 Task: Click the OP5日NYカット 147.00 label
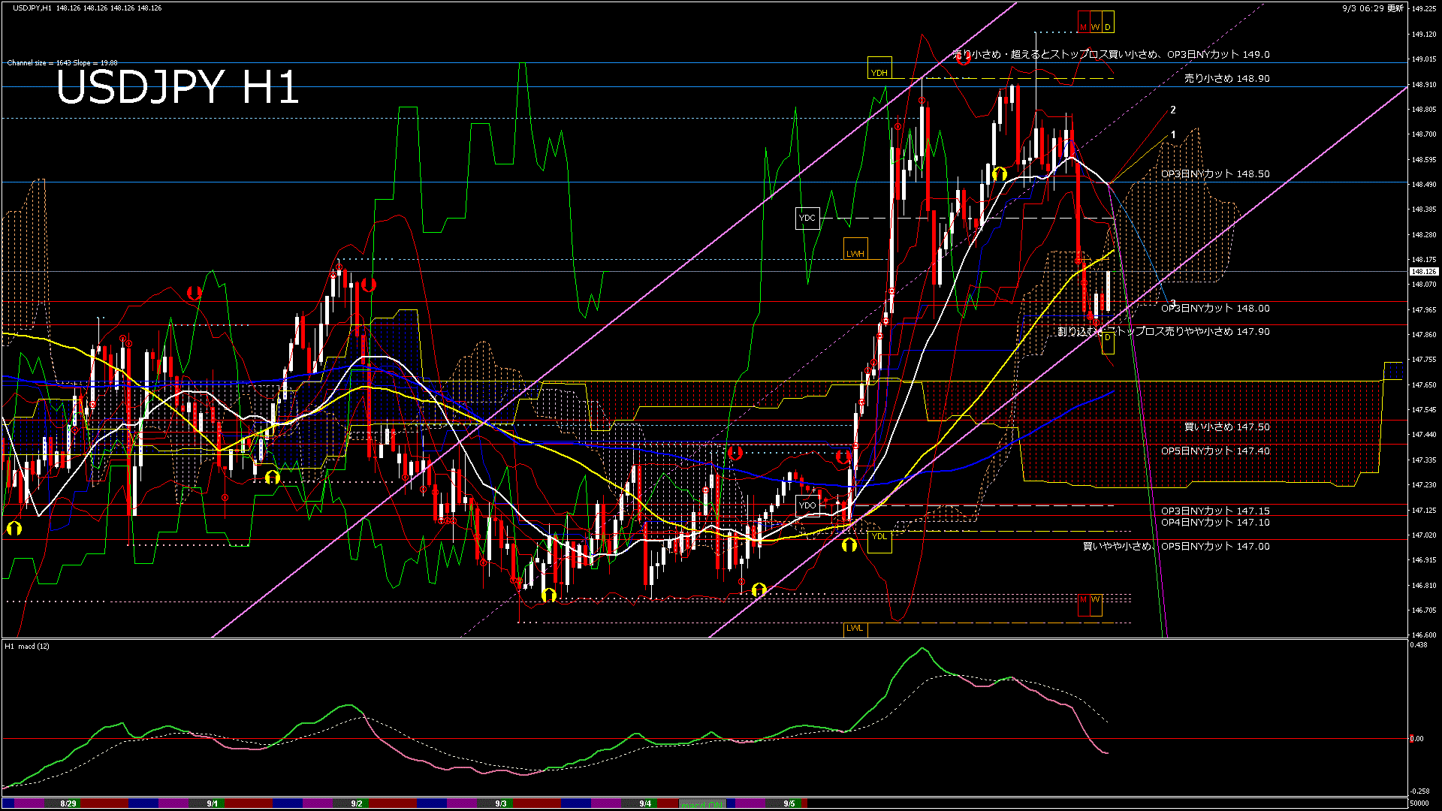tap(1215, 546)
